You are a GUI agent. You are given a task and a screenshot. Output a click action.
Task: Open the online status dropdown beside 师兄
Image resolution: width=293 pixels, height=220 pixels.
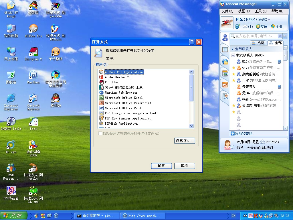point(269,20)
